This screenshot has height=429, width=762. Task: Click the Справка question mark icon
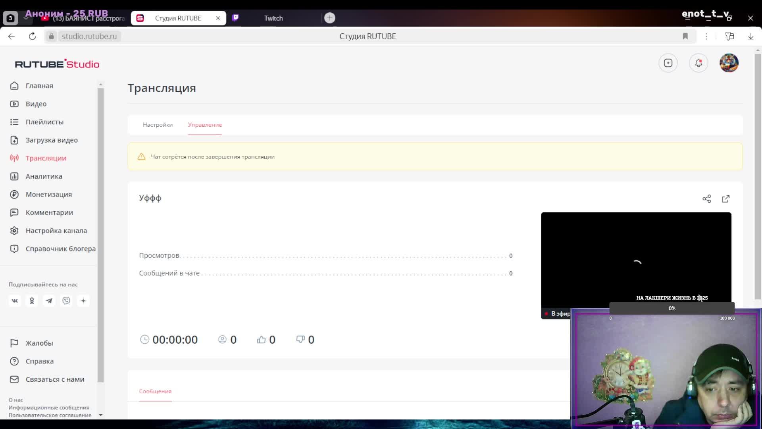tap(14, 361)
